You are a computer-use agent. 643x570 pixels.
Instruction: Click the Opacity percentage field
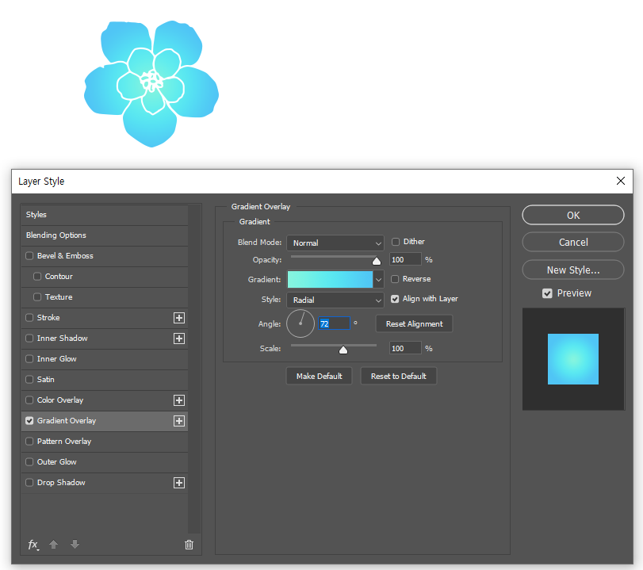click(x=405, y=259)
